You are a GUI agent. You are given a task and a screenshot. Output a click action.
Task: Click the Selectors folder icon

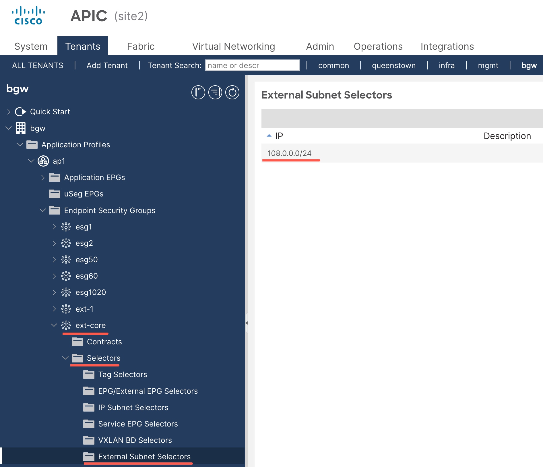click(77, 358)
